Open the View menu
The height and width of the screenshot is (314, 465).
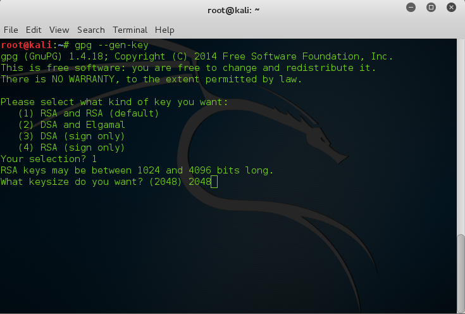[59, 30]
